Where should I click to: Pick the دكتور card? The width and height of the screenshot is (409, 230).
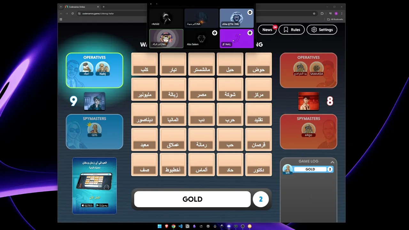click(x=259, y=165)
